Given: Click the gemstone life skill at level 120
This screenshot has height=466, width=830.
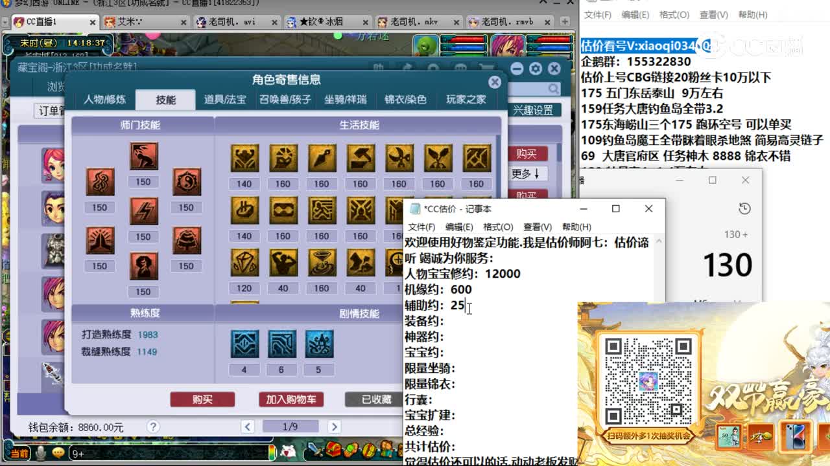Looking at the screenshot, I should click(x=244, y=263).
